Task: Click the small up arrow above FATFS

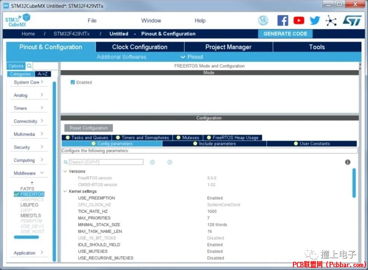Action: click(x=32, y=183)
